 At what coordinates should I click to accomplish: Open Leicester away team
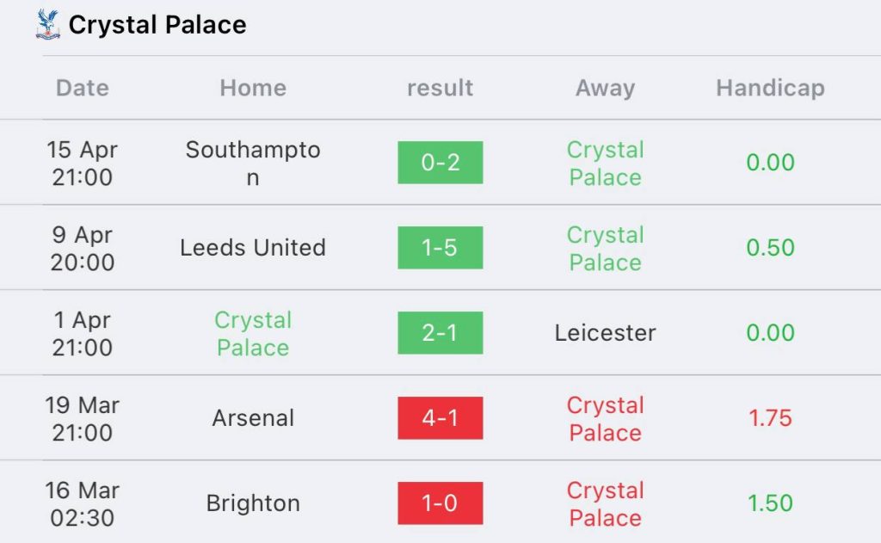click(605, 333)
